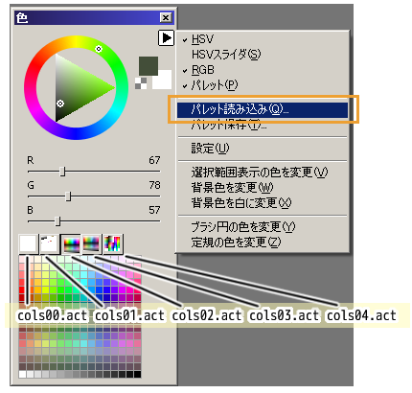Switch to fourth palette tab cols03
The height and width of the screenshot is (393, 412).
(x=92, y=243)
